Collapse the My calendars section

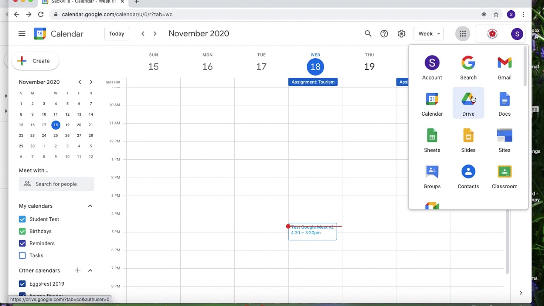(x=90, y=206)
